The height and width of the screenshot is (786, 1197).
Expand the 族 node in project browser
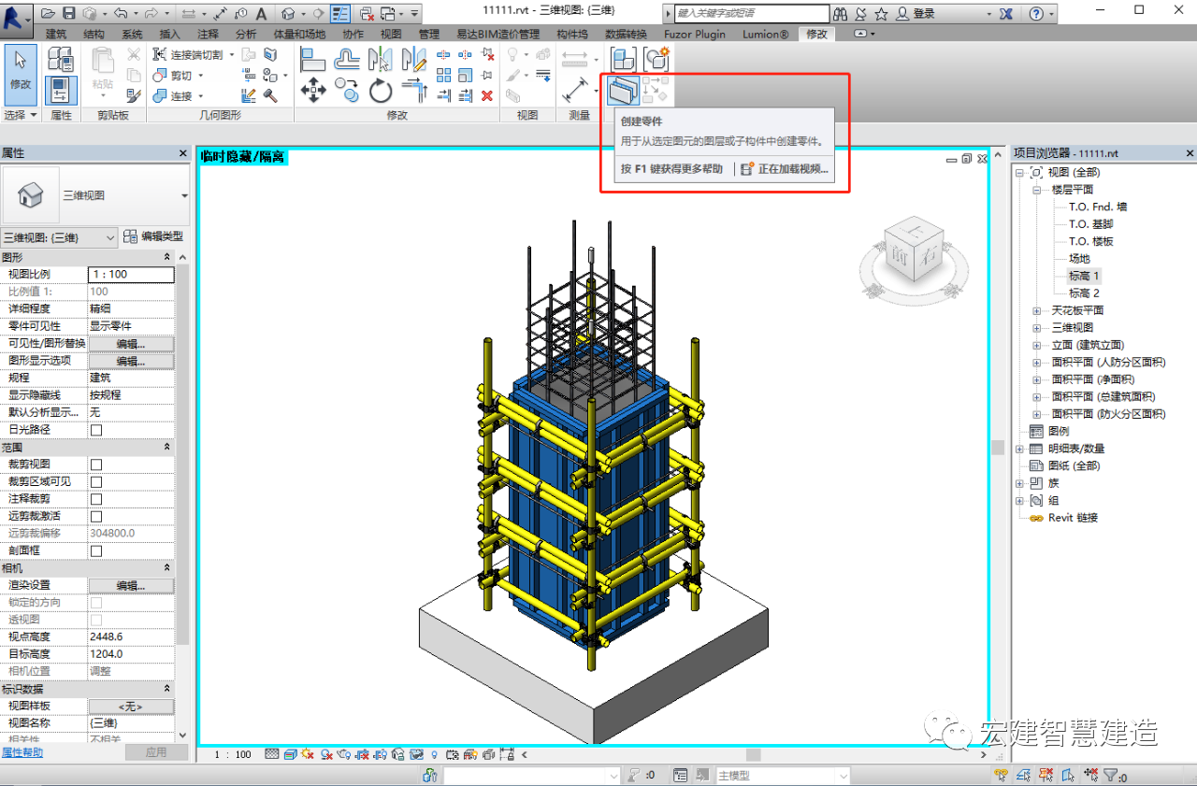point(1020,483)
